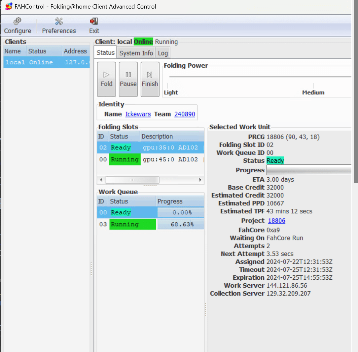
Task: Click Folding Slots ID column header
Action: [102, 136]
